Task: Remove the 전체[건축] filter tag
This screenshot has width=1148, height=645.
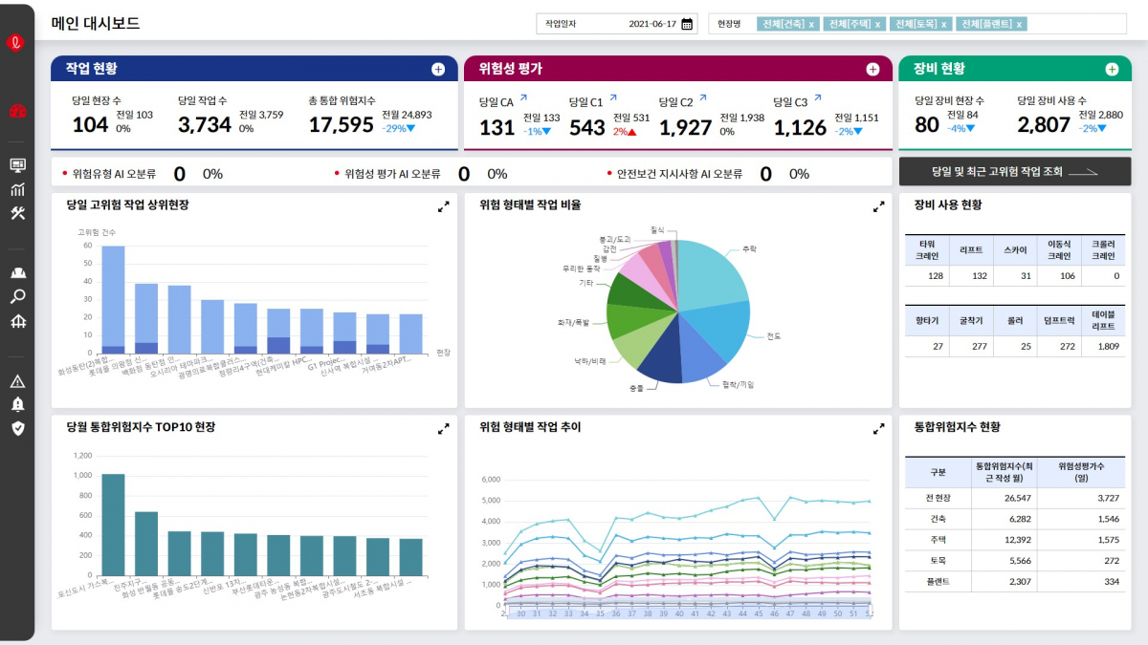Action: 811,23
